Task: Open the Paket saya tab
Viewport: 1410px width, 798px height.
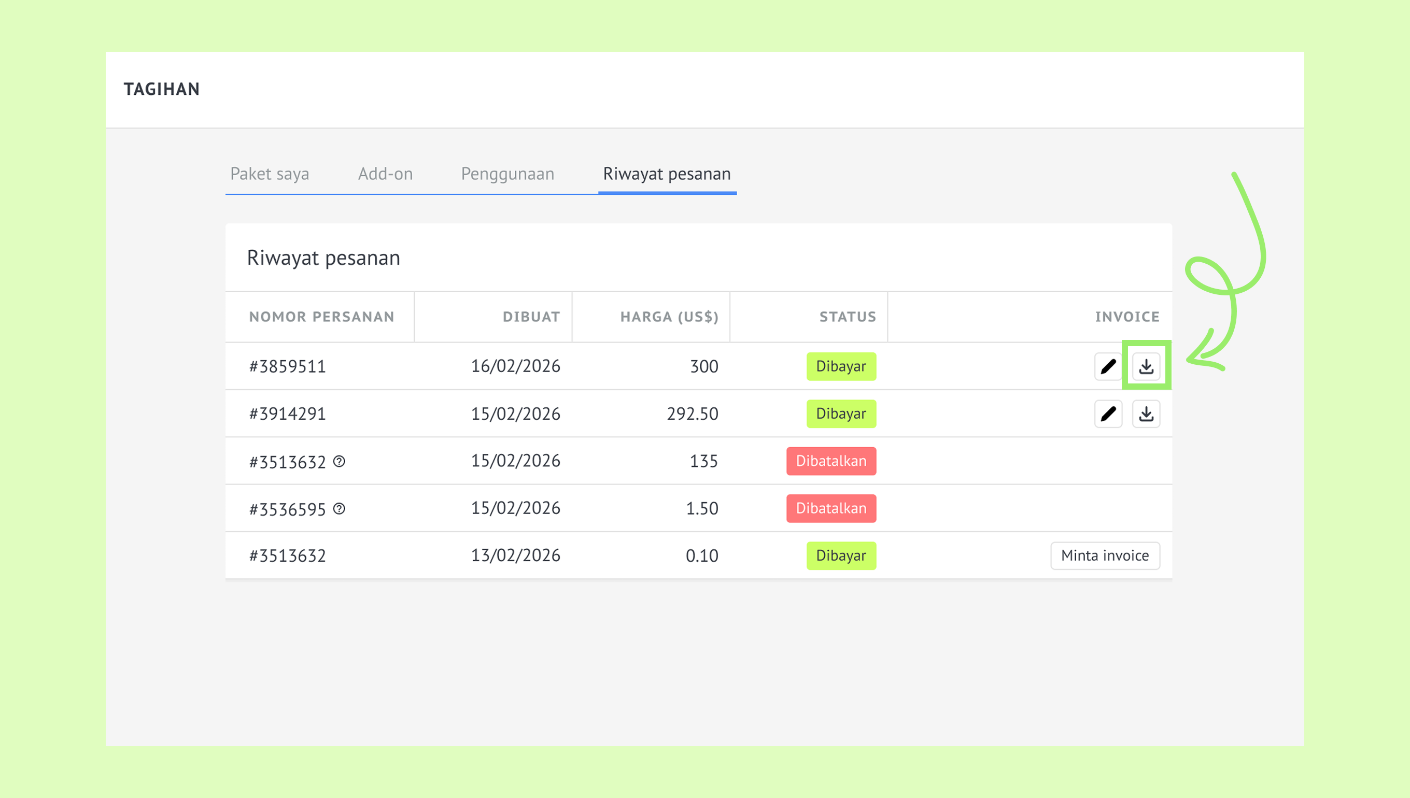Action: (270, 174)
